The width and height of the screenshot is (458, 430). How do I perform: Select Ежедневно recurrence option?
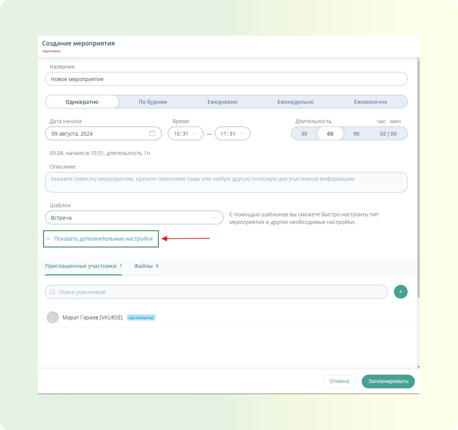coord(222,102)
